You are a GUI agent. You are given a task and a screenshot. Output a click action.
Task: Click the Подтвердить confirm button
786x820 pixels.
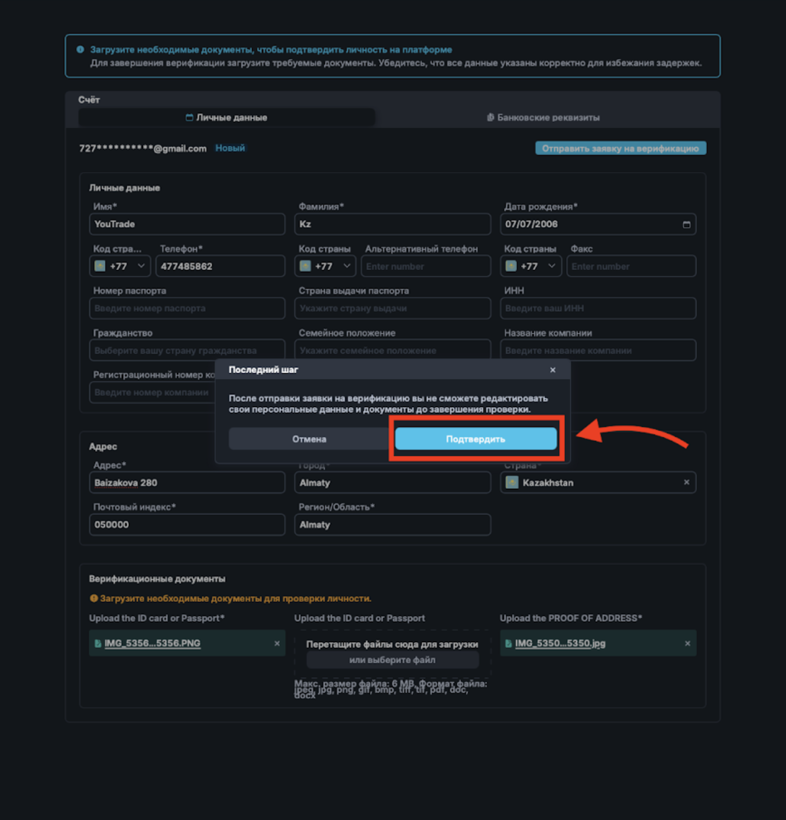(475, 439)
